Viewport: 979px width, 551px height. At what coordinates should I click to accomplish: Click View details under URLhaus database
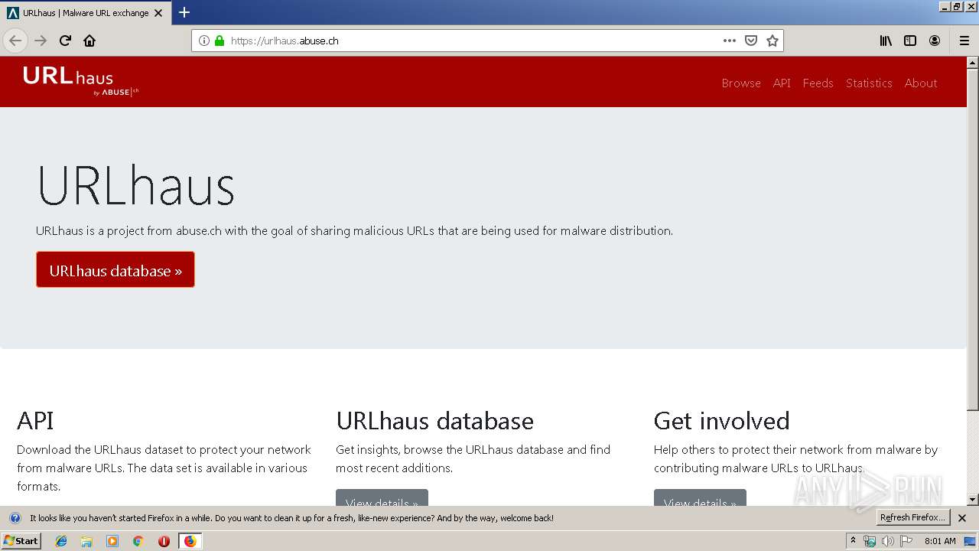tap(382, 498)
